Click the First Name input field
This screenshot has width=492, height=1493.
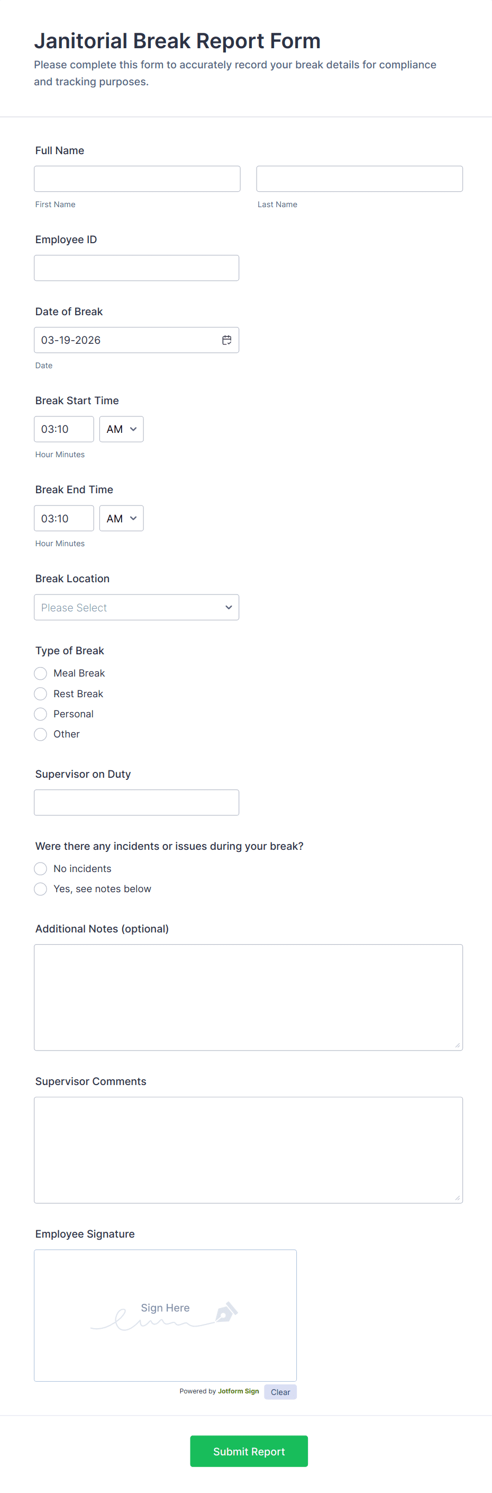[x=136, y=179]
